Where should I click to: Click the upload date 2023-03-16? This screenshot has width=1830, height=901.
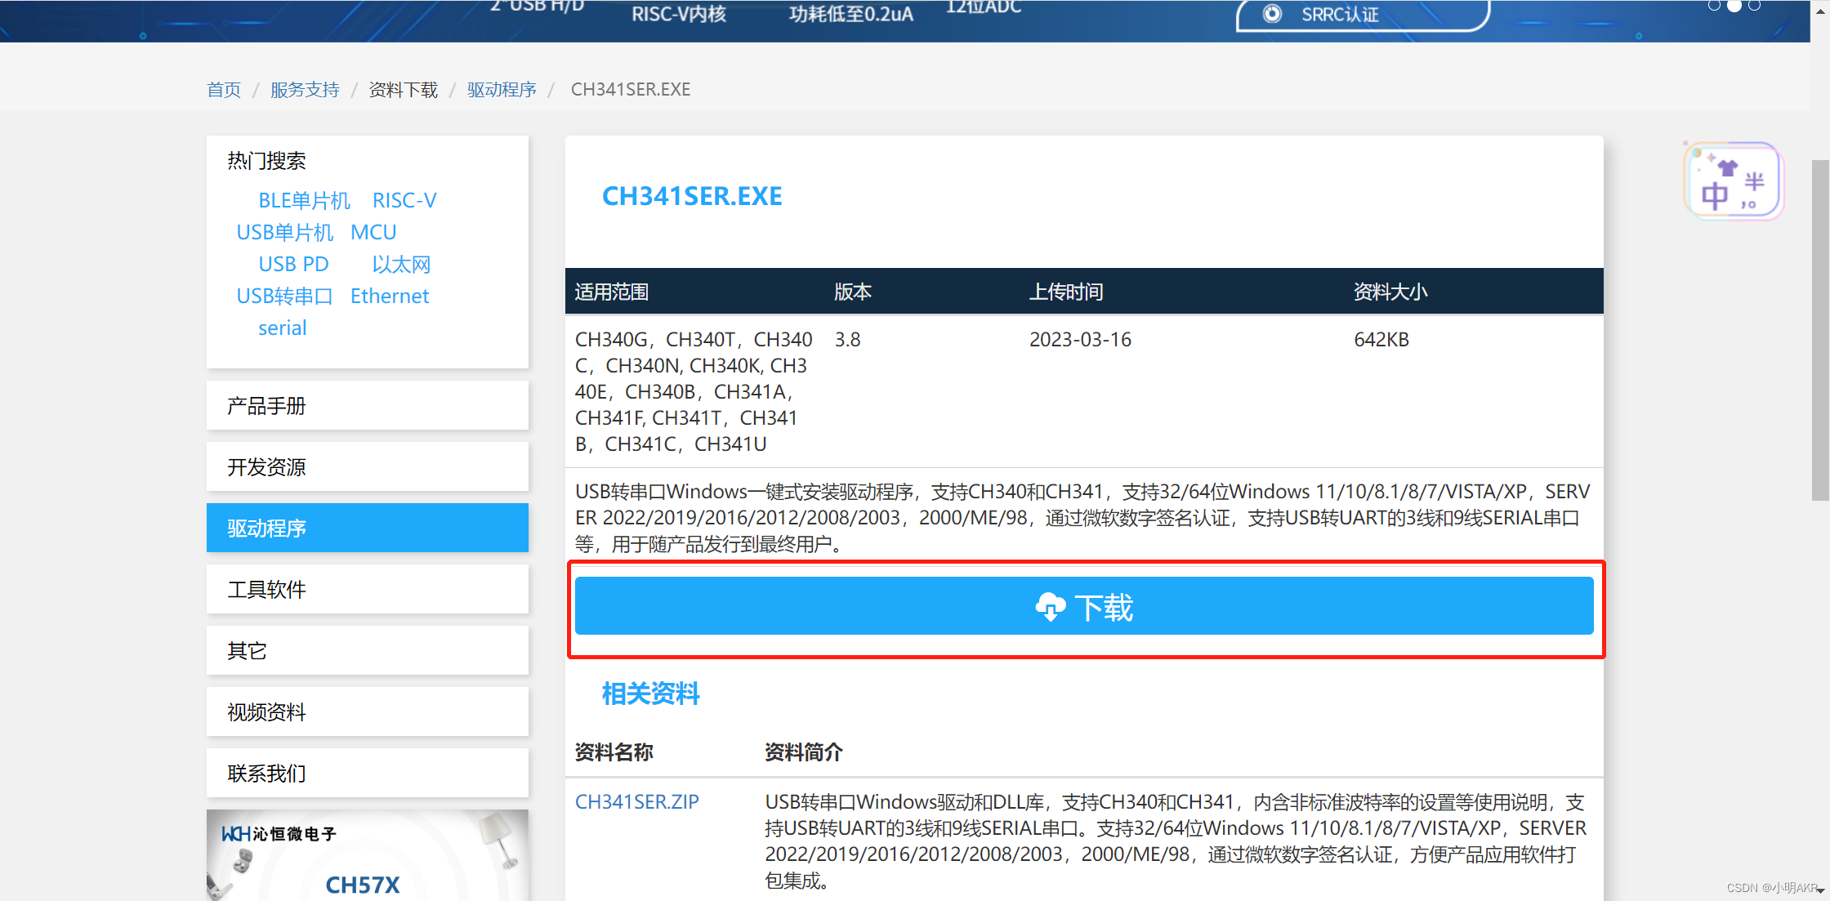pyautogui.click(x=1080, y=339)
